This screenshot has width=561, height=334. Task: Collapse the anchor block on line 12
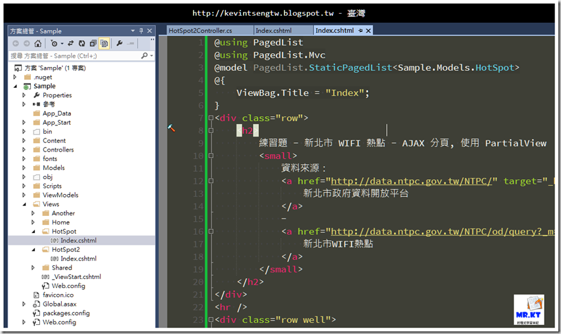point(211,181)
